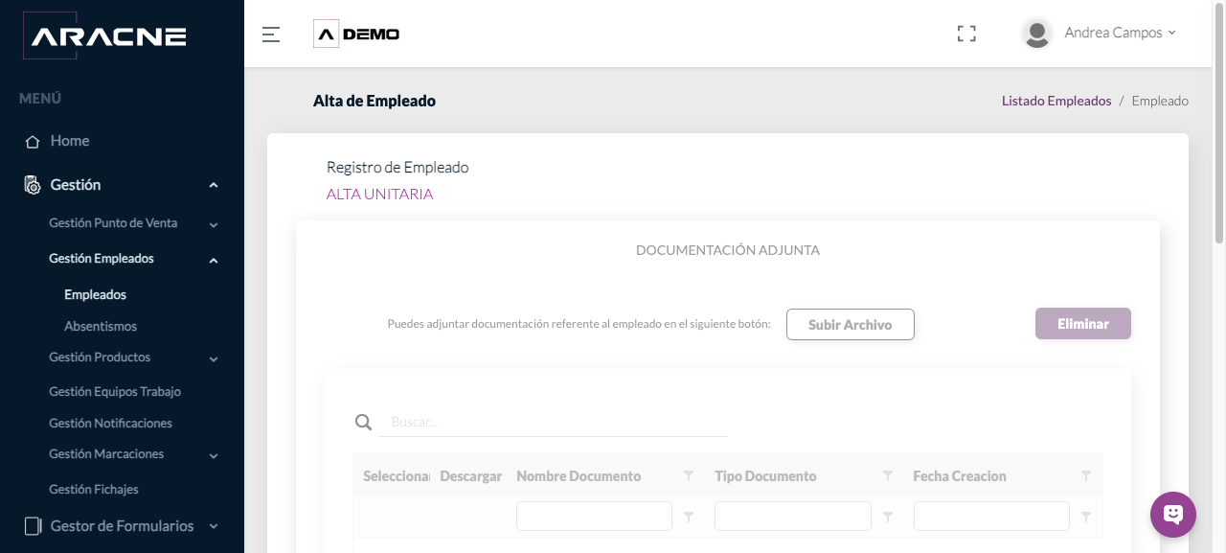Click the Subir Archivo button
This screenshot has height=553, width=1226.
click(851, 324)
